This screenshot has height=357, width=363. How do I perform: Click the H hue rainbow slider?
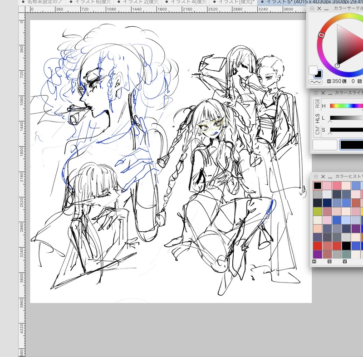coord(346,106)
